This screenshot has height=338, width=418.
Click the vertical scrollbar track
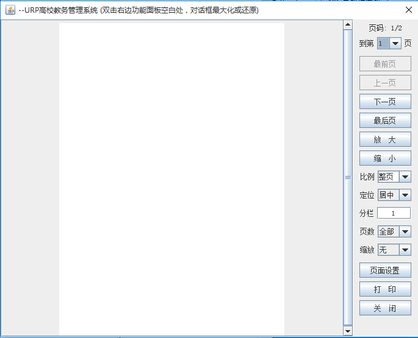348,244
